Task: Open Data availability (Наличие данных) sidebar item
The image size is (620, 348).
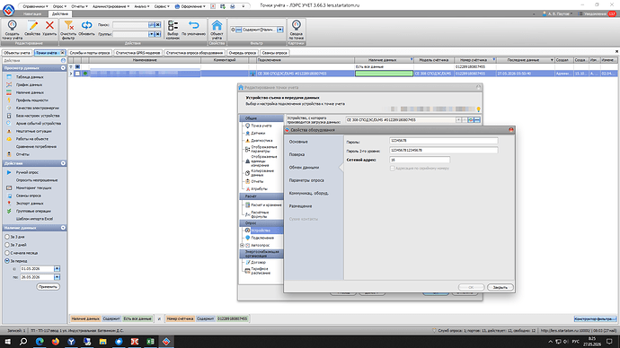Action: [30, 92]
